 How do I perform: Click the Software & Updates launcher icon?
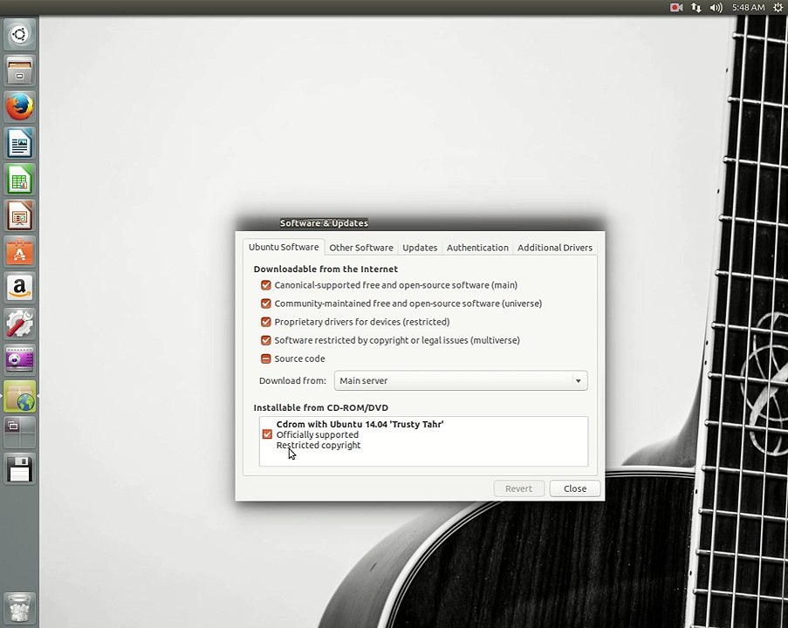[x=19, y=396]
